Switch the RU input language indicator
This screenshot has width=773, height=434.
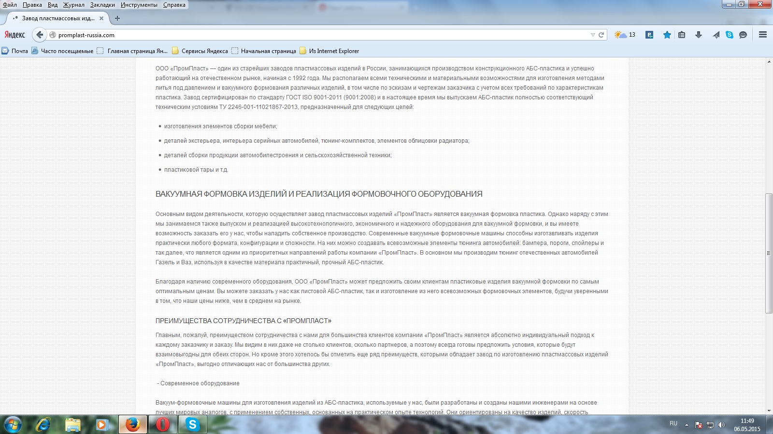(x=673, y=423)
